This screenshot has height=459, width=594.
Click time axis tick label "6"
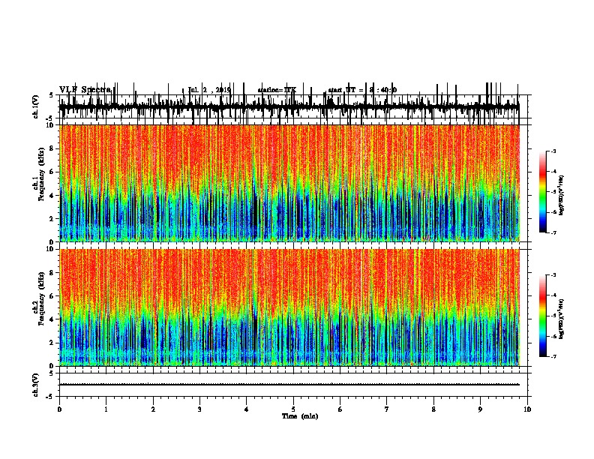(x=340, y=409)
